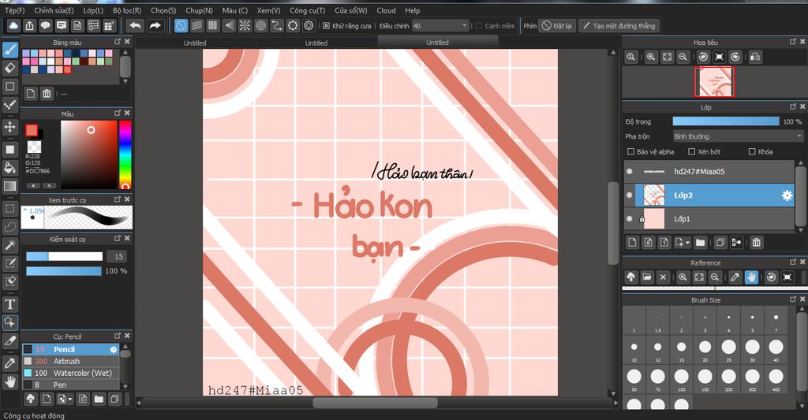
Task: Select the Magic Wand tool
Action: [9, 246]
